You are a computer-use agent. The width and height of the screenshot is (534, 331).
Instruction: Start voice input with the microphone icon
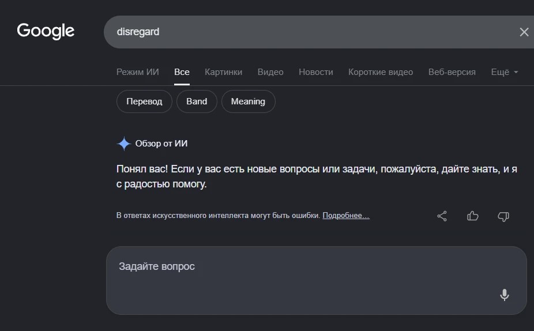(x=505, y=295)
